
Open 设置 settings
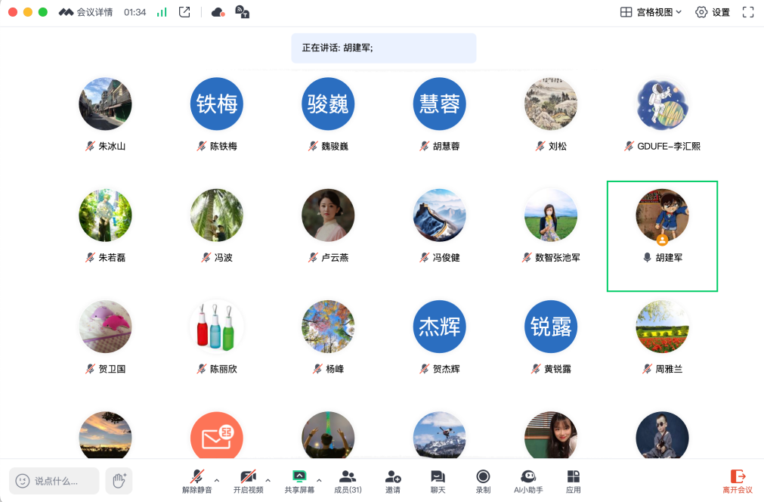pyautogui.click(x=713, y=12)
